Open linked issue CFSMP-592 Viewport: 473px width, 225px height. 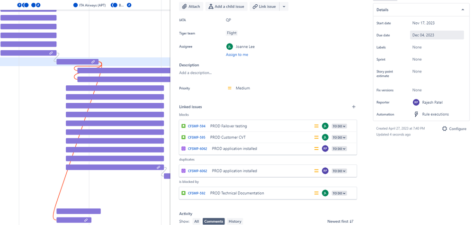196,193
